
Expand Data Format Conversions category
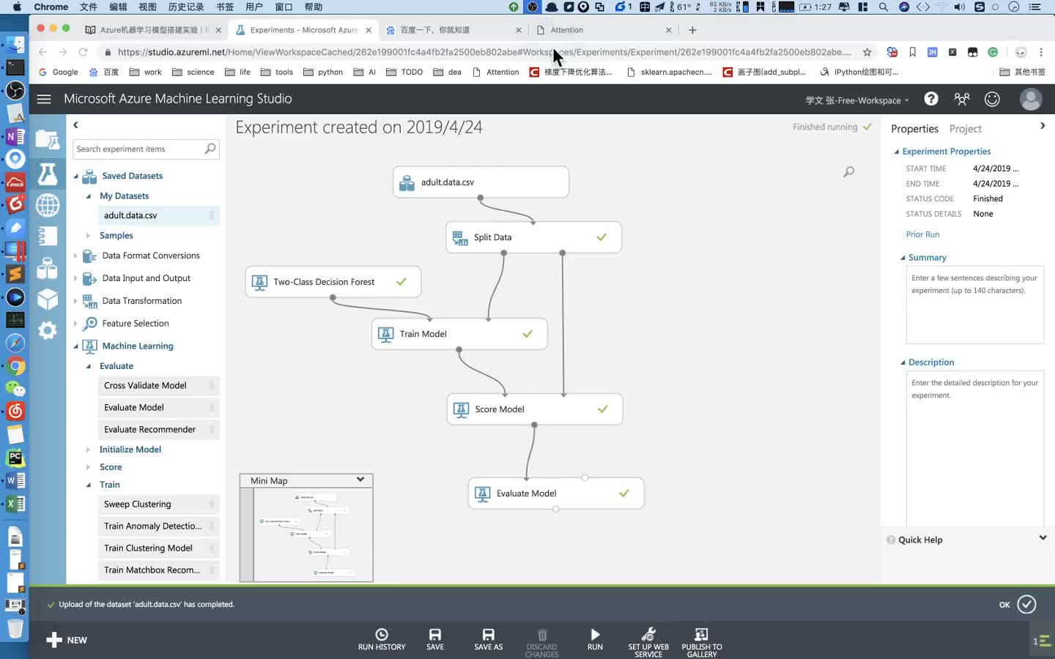pyautogui.click(x=75, y=256)
